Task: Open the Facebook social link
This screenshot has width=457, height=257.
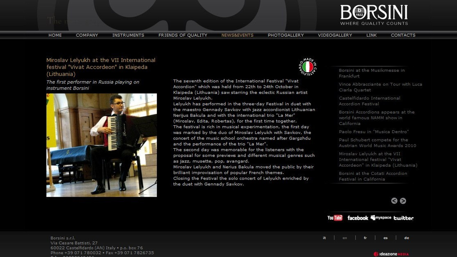Action: [358, 218]
